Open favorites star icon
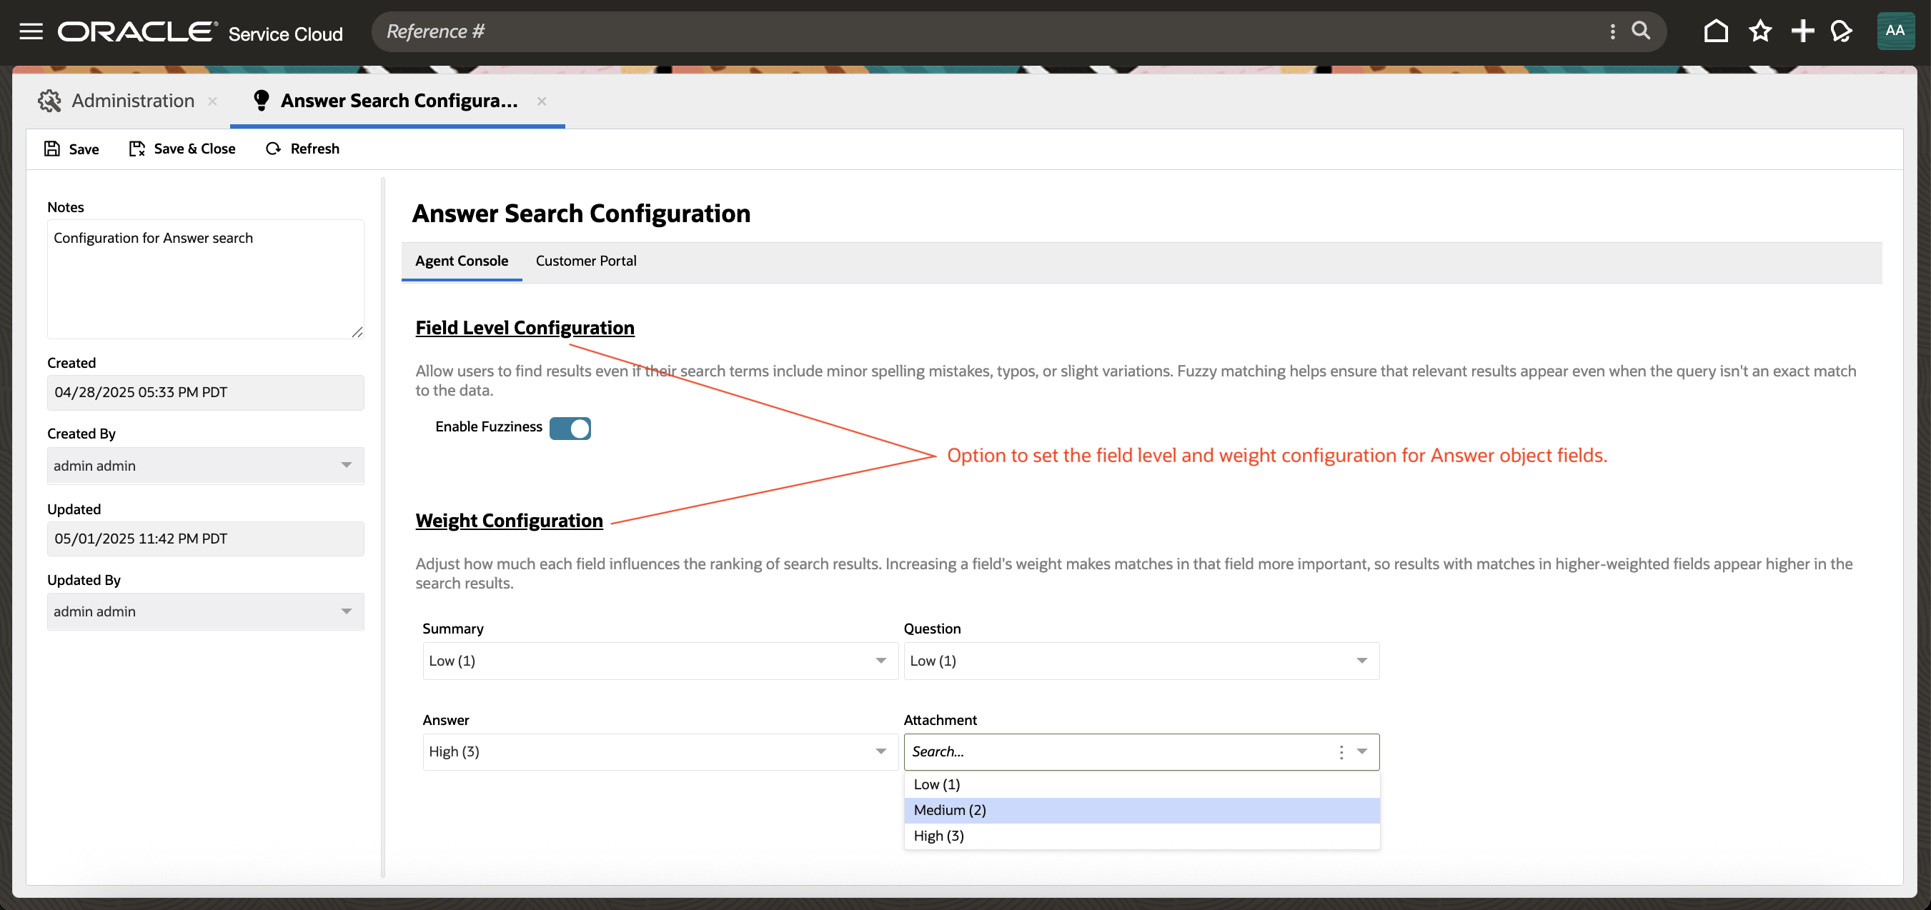Viewport: 1931px width, 910px height. [1760, 31]
